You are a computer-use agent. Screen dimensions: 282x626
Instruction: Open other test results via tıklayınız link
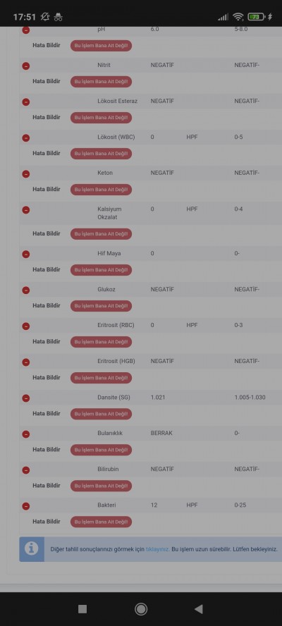click(158, 549)
